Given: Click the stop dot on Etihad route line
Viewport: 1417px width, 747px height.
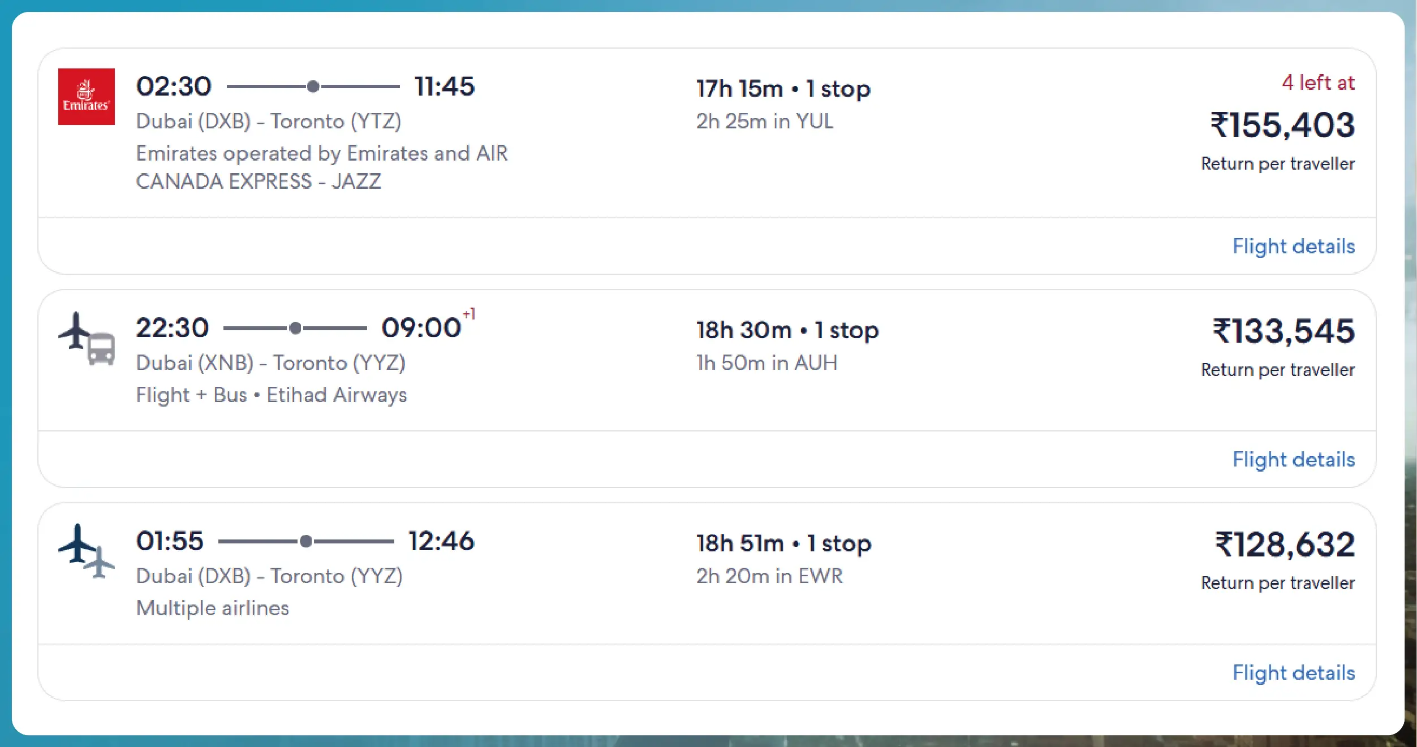Looking at the screenshot, I should [295, 329].
